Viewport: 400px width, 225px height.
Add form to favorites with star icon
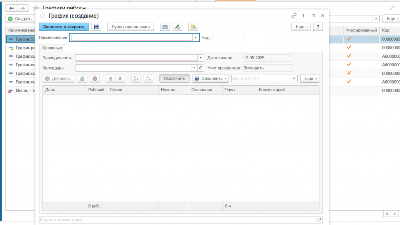coord(43,16)
